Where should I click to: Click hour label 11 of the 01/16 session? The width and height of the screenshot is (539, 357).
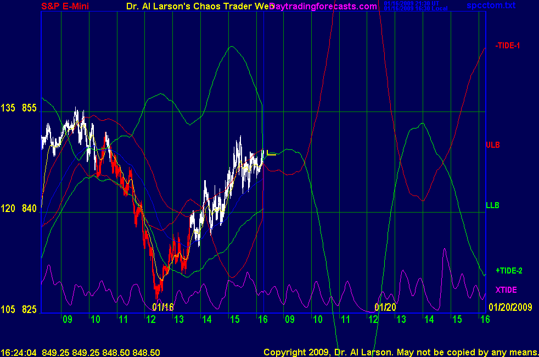123,320
